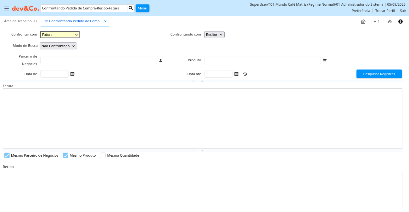Switch to Área de Trabalho tab
Image resolution: width=409 pixels, height=212 pixels.
pyautogui.click(x=20, y=21)
